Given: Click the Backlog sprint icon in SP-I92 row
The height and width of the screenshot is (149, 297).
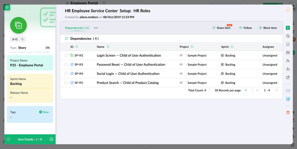Looking at the screenshot, I should (x=222, y=55).
